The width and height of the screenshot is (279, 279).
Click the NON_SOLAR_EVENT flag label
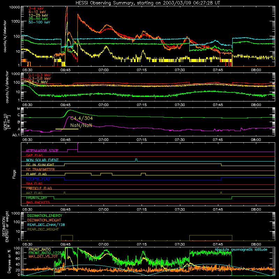coord(42,160)
